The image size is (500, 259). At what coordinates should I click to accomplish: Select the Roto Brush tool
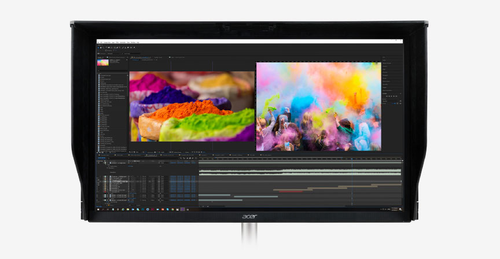coord(131,48)
